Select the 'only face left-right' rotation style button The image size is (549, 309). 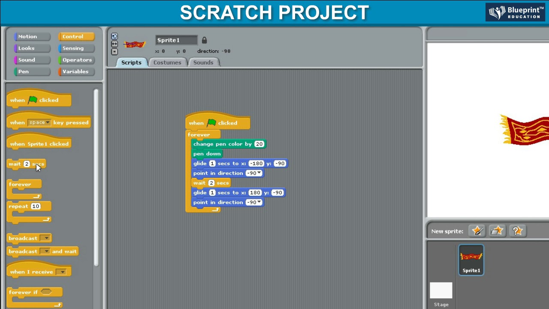tap(114, 44)
